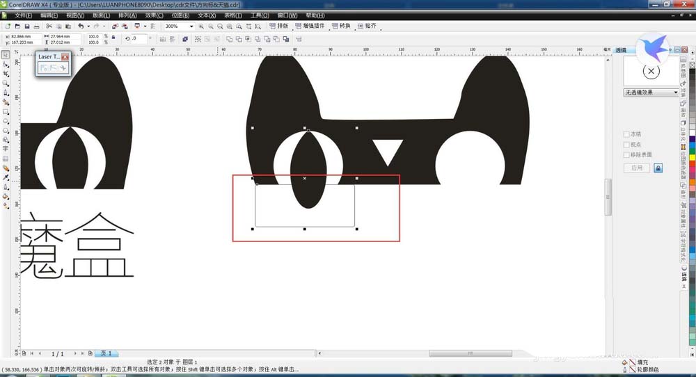This screenshot has width=696, height=377.
Task: Click the object width field showing 27.964 mm
Action: 65,36
